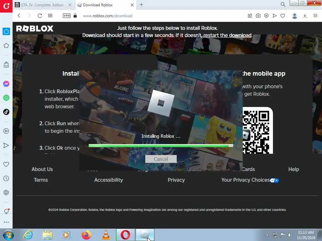Show site security padlock info
This screenshot has width=322, height=241.
(x=75, y=16)
